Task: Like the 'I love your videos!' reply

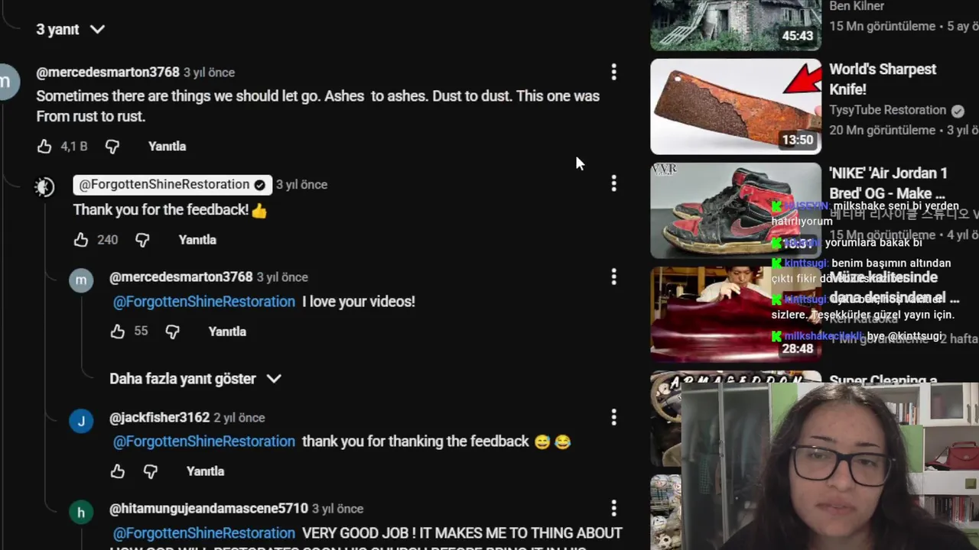Action: [x=117, y=332]
